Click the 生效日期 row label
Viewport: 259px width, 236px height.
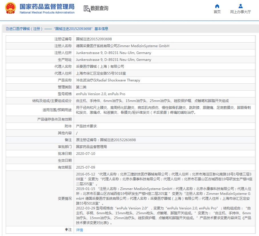pos(65,161)
